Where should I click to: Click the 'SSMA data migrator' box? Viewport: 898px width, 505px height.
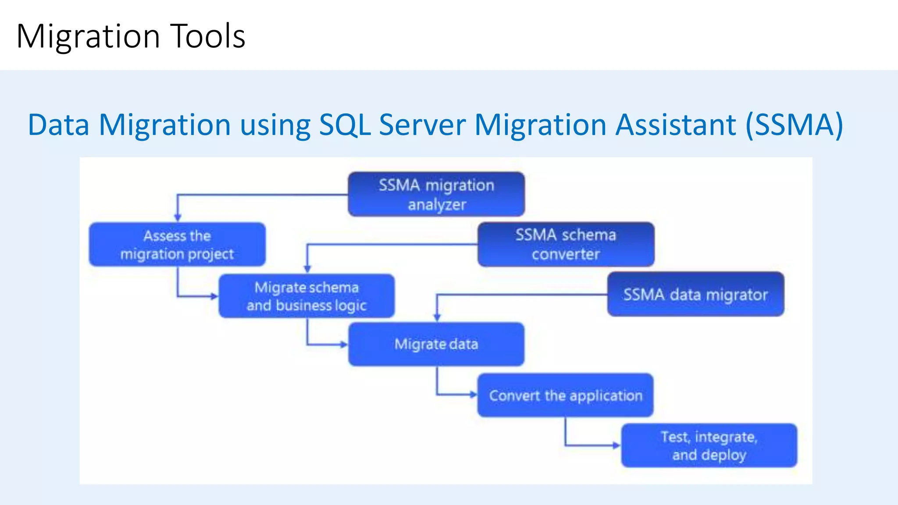(x=695, y=294)
